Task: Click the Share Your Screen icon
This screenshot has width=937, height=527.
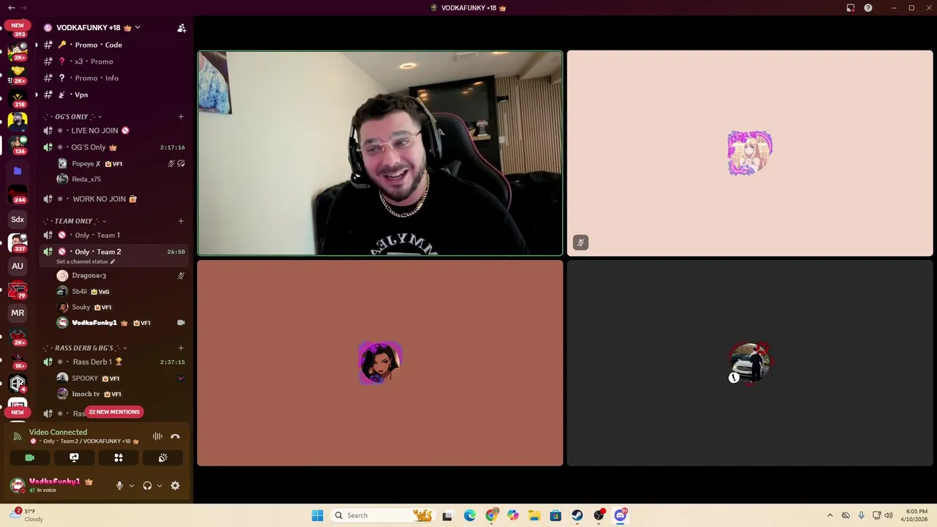Action: (74, 457)
